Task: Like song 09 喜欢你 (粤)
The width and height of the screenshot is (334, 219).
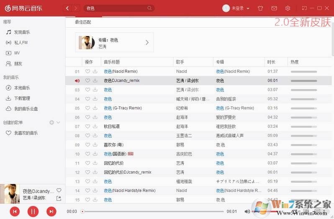Action: point(87,144)
